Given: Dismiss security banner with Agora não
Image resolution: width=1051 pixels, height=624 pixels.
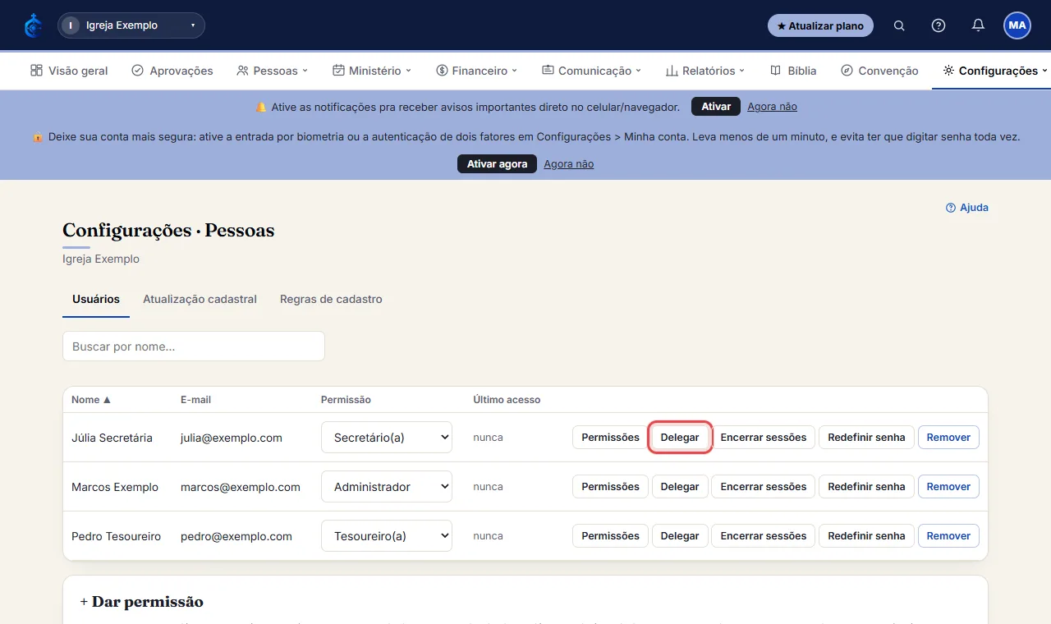Looking at the screenshot, I should 568,164.
